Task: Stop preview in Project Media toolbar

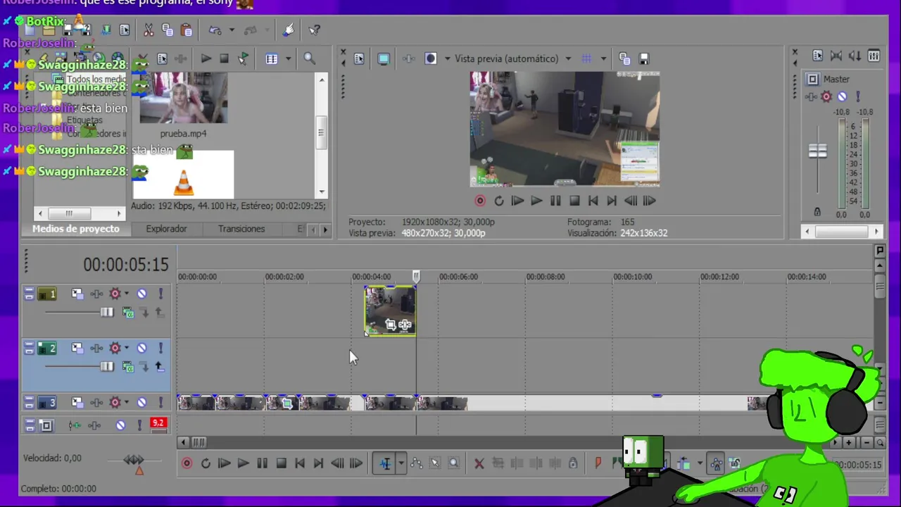Action: (x=224, y=59)
